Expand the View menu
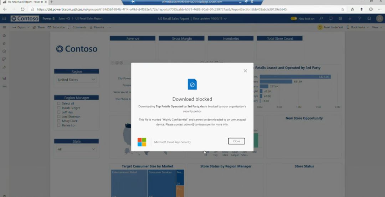Screen dimensions: 385x197 pyautogui.click(x=377, y=27)
